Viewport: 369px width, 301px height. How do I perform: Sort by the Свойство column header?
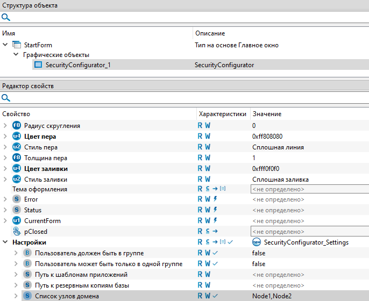click(x=16, y=114)
